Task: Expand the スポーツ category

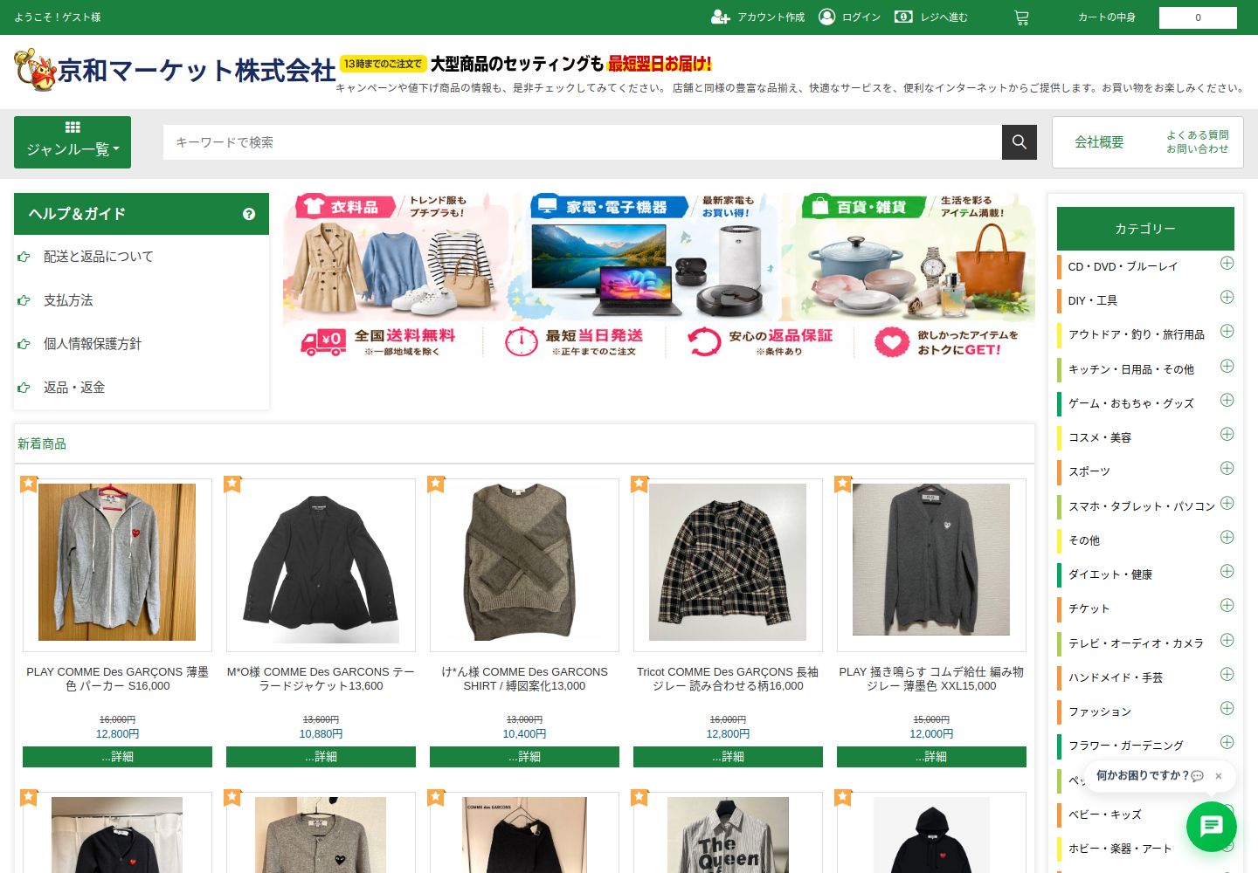Action: pos(1227,468)
